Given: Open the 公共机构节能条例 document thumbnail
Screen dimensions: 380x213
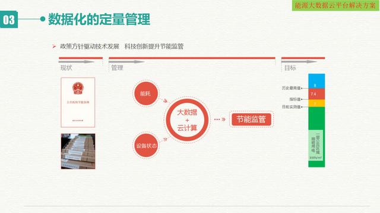Looking at the screenshot, I should (78, 102).
